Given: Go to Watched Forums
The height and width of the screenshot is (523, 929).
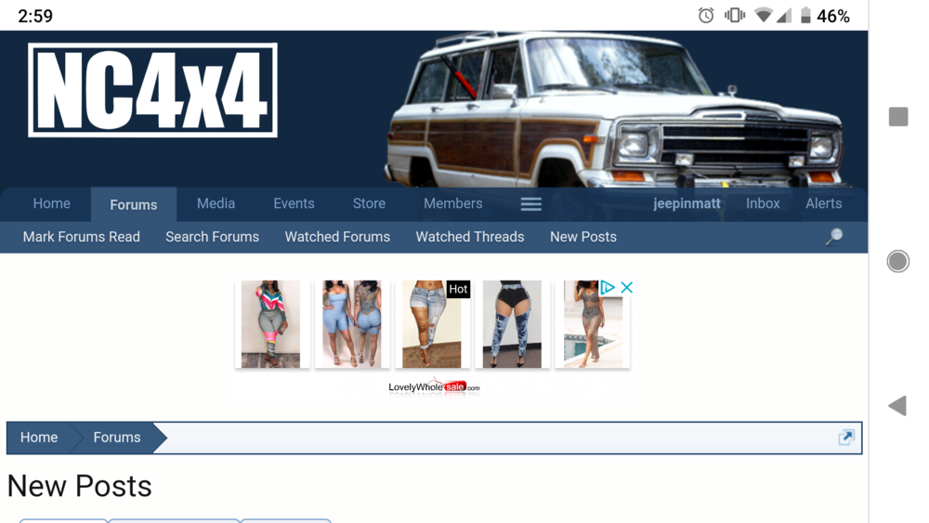Looking at the screenshot, I should (x=337, y=237).
